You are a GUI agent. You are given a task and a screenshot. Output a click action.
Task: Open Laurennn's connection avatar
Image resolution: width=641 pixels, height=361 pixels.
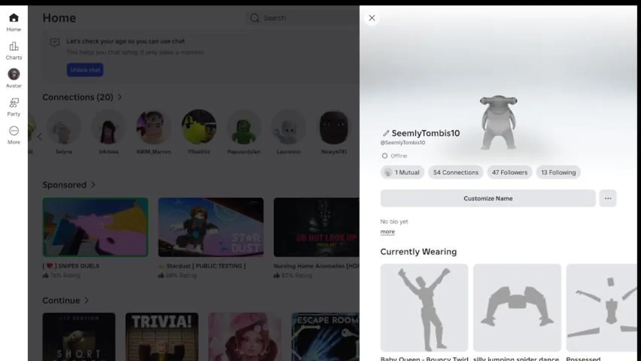(289, 127)
